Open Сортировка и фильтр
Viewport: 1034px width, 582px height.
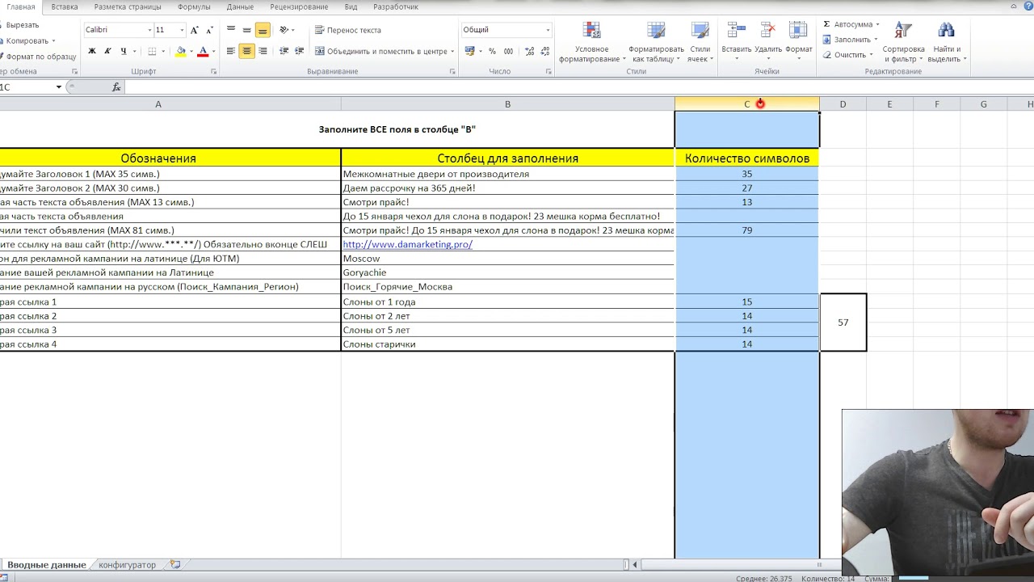pos(903,42)
